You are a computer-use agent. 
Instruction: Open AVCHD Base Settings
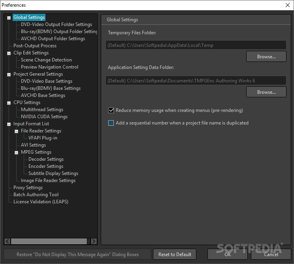click(43, 95)
